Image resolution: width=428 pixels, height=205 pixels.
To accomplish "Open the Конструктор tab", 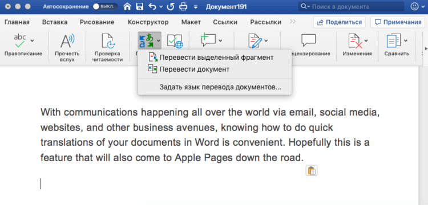I will (x=148, y=22).
